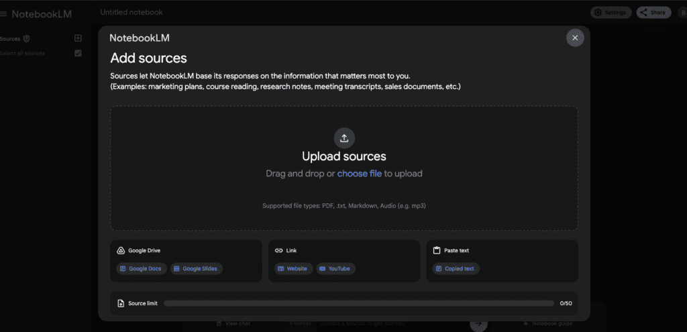Click the Paste text clipboard icon

click(x=436, y=251)
